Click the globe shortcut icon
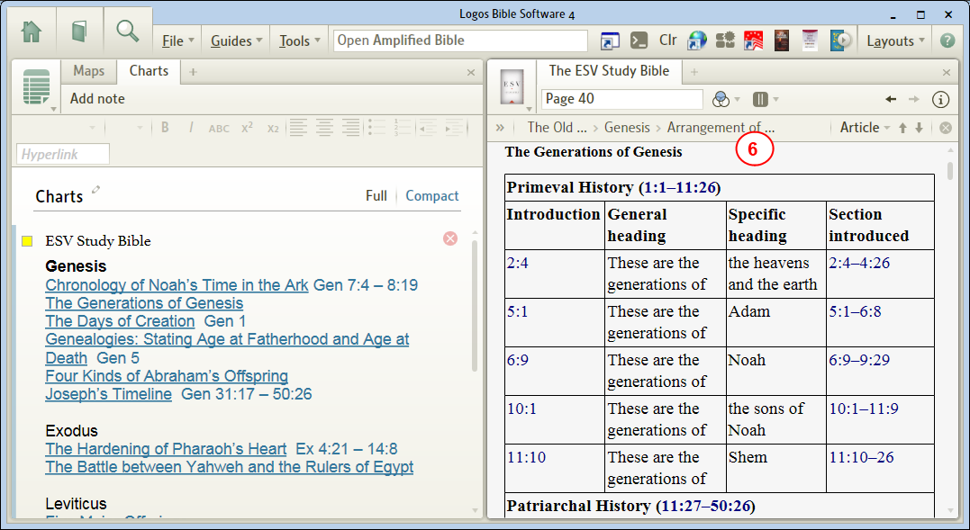The image size is (970, 530). click(696, 40)
